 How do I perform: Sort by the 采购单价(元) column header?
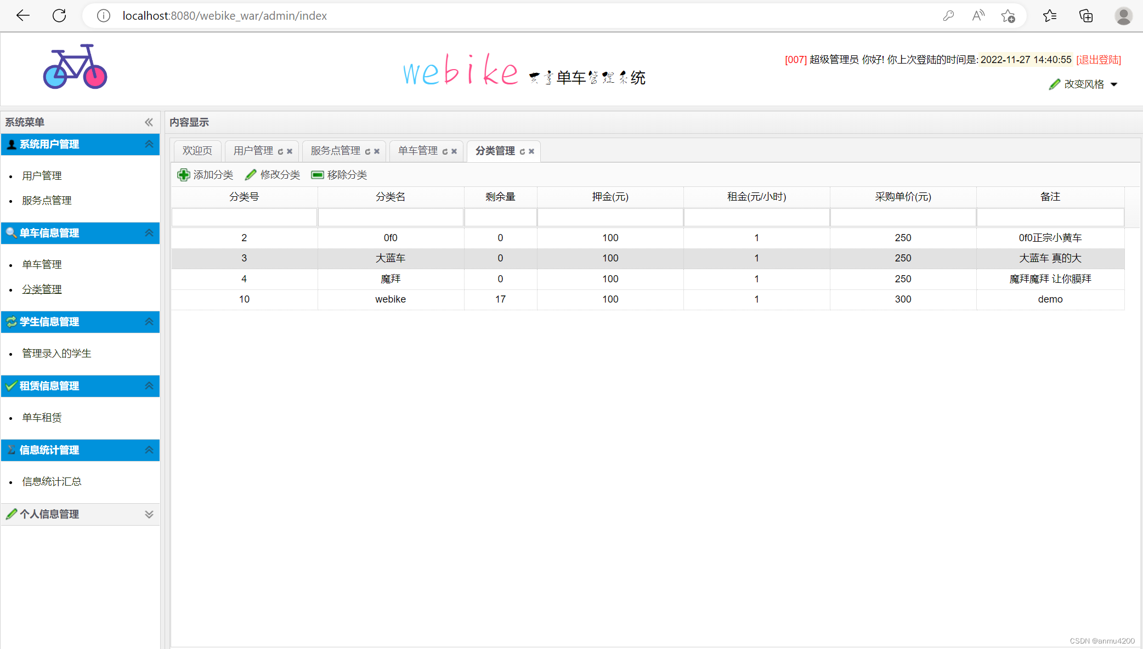tap(903, 197)
